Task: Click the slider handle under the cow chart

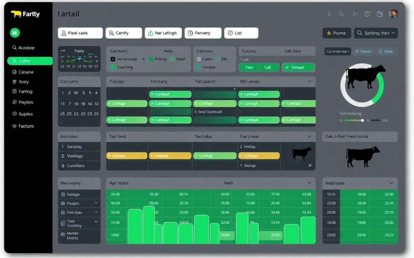Action: 362,120
